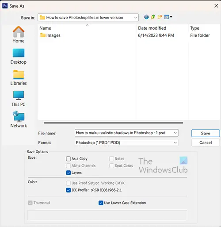Uncheck the ICC Profile checkbox
Image resolution: width=221 pixels, height=227 pixels.
point(69,190)
